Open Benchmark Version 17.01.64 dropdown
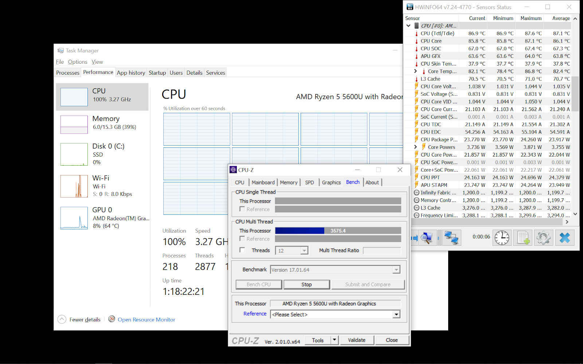This screenshot has height=364, width=583. tap(335, 270)
